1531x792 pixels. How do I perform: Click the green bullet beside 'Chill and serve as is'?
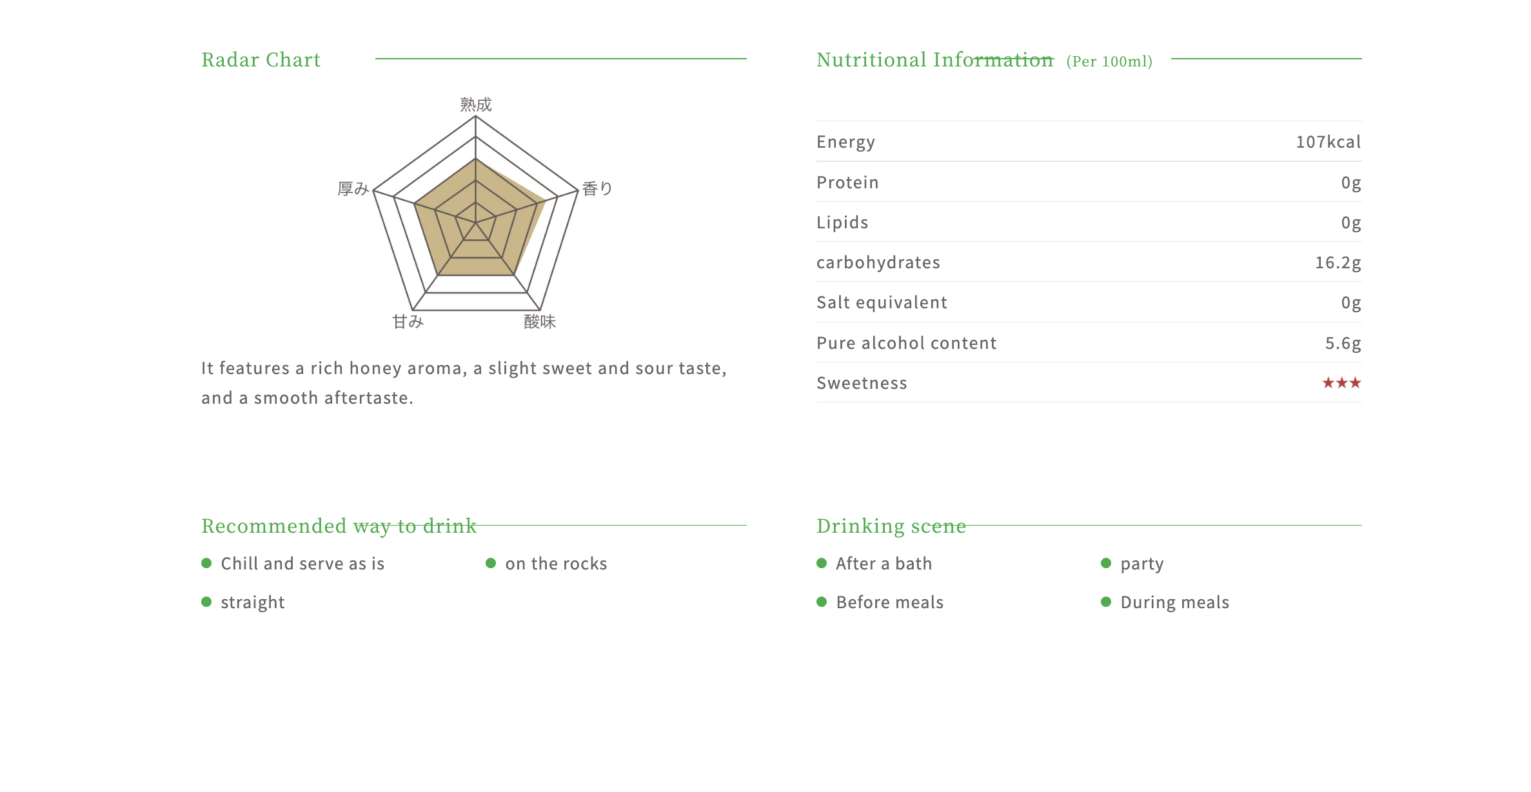coord(206,563)
